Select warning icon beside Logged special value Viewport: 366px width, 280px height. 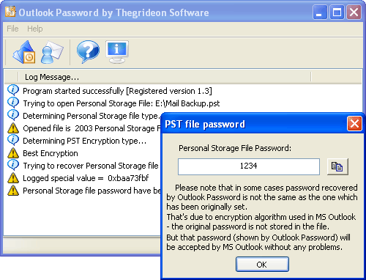point(13,178)
